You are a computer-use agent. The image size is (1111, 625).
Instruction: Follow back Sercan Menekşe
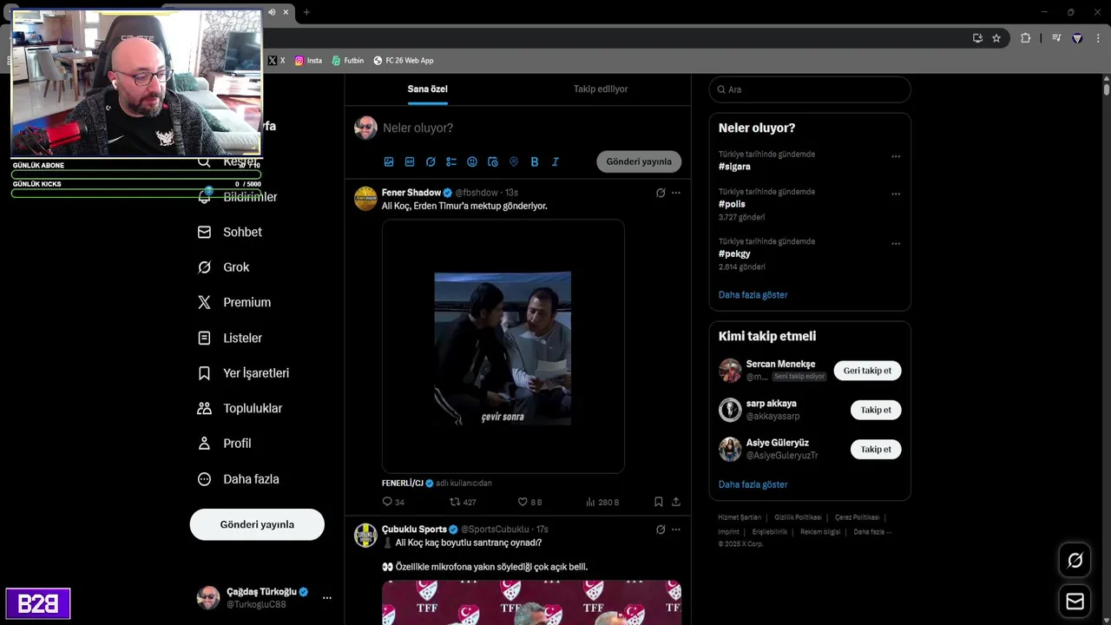pyautogui.click(x=867, y=371)
